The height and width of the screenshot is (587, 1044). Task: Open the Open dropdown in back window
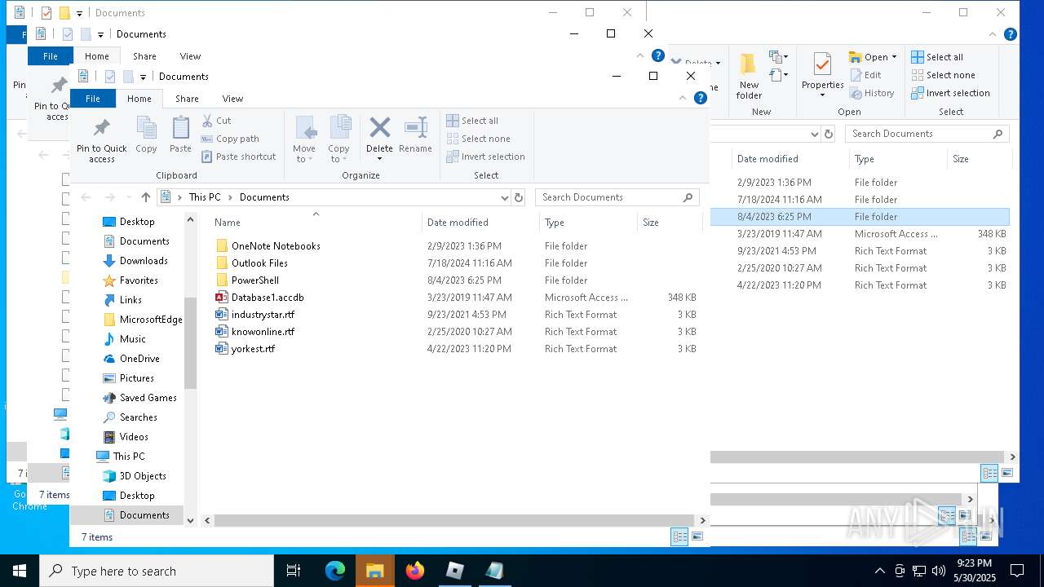tap(894, 57)
